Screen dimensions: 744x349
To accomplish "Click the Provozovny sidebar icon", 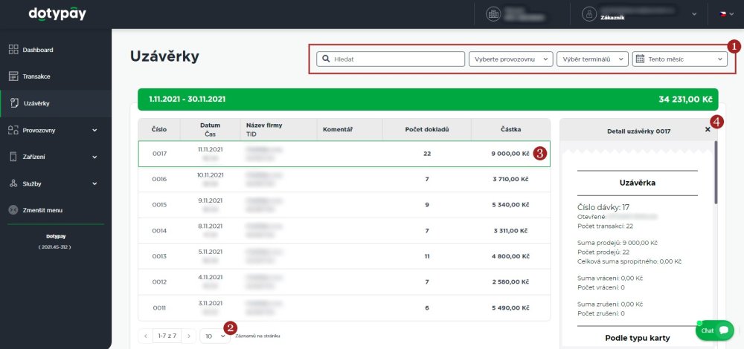I will tap(13, 130).
